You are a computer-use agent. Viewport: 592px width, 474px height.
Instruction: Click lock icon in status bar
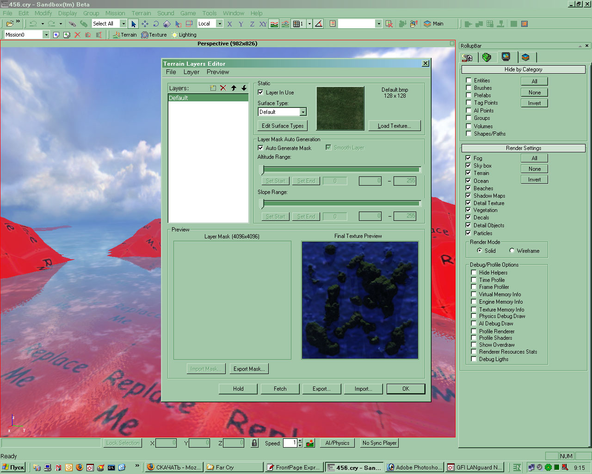254,443
